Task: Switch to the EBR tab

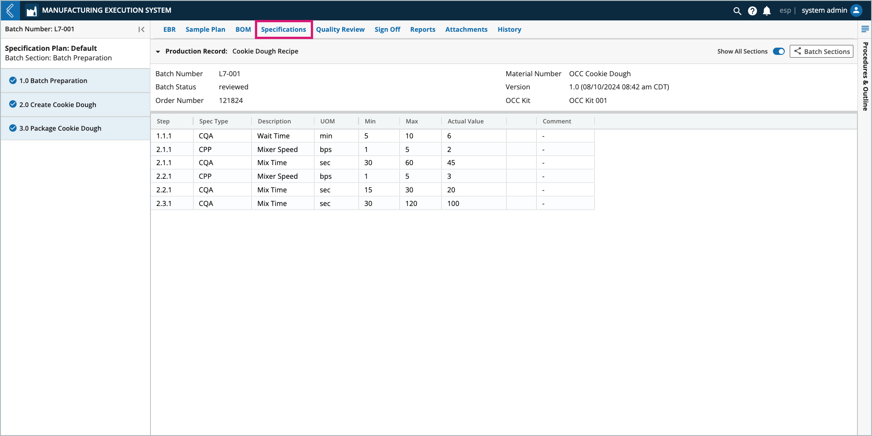Action: [x=169, y=29]
